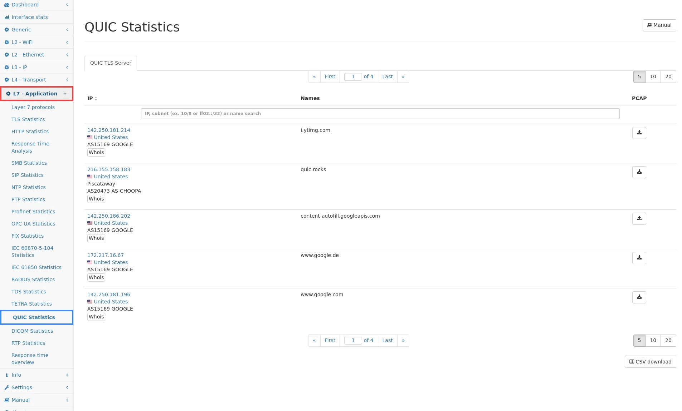The image size is (682, 411).
Task: Open the 142.250.181.214 IP link
Action: 109,130
